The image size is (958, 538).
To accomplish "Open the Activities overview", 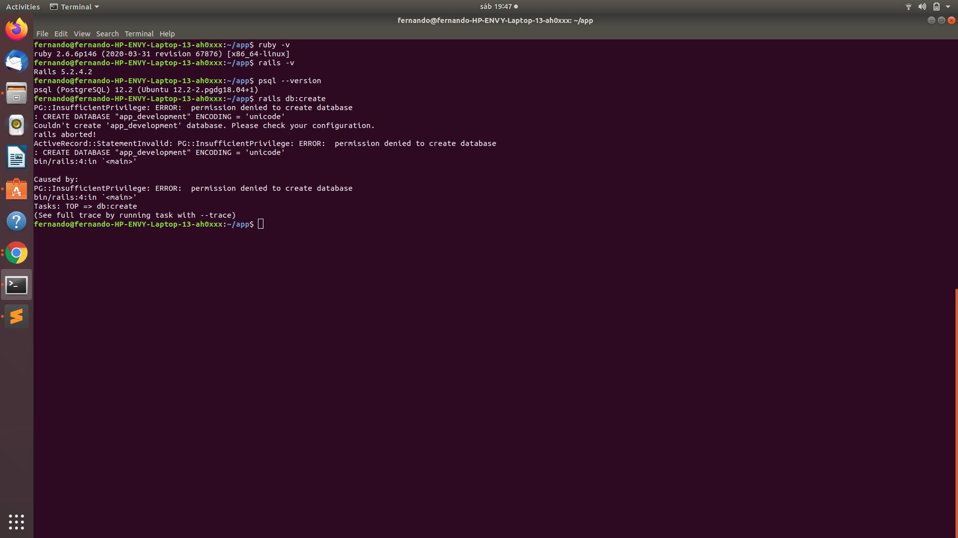I will click(x=23, y=6).
